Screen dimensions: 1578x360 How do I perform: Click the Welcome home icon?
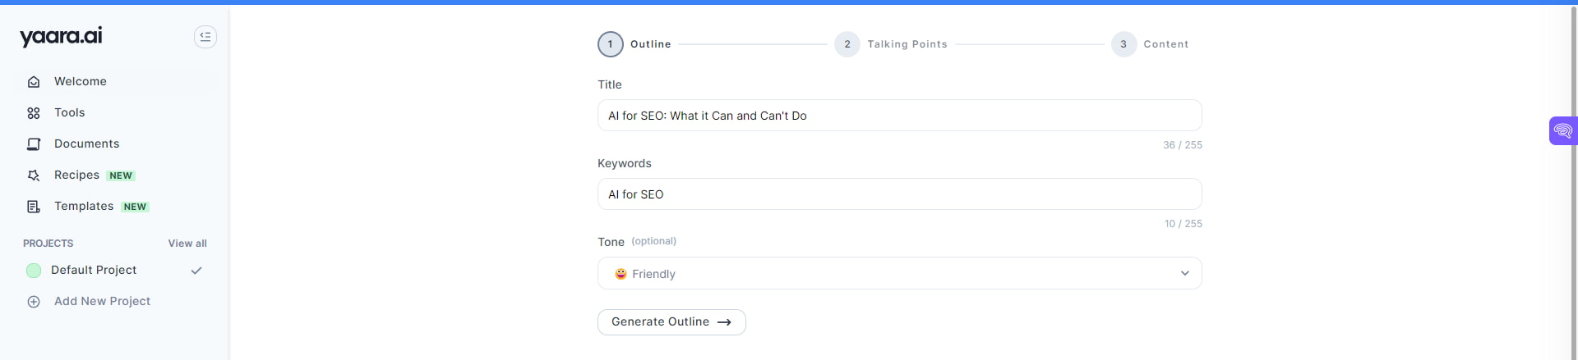click(34, 82)
